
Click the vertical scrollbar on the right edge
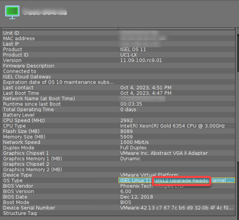coord(237,117)
